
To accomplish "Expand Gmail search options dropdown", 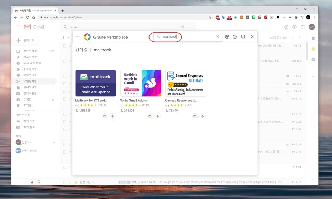I will 191,27.
